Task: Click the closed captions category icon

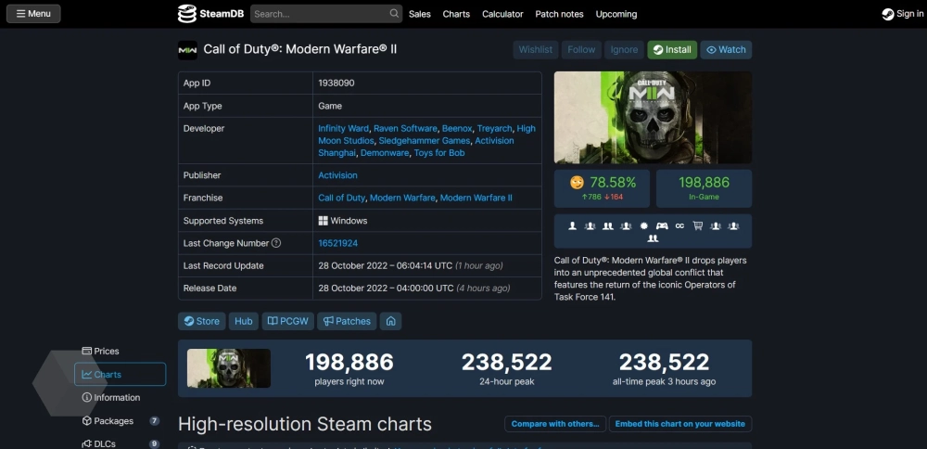Action: tap(679, 225)
